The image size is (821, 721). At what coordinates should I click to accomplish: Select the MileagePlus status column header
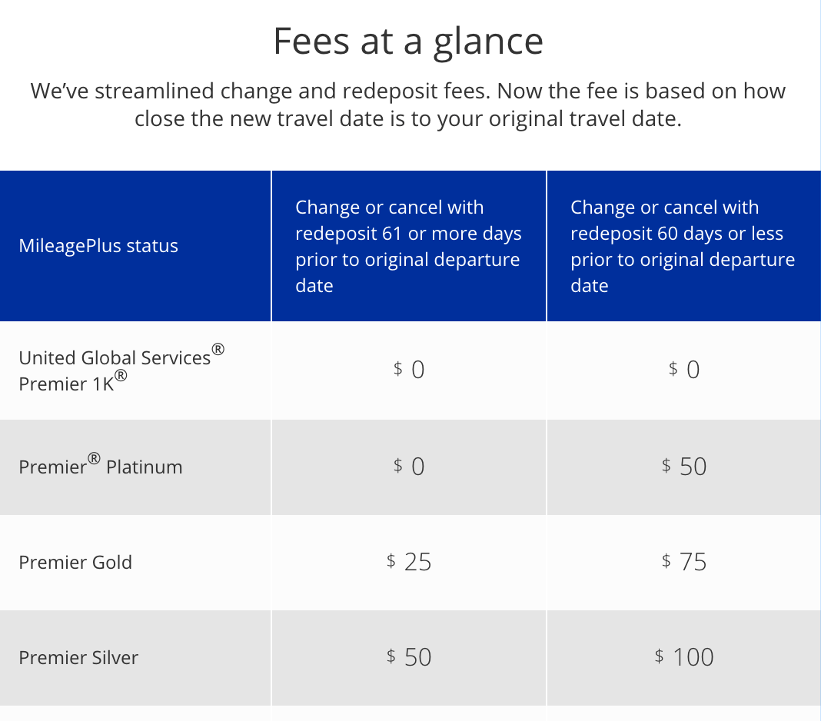point(98,245)
